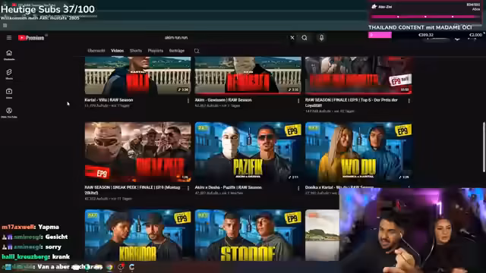Click the magnifier search button
486x273 pixels.
[305, 38]
